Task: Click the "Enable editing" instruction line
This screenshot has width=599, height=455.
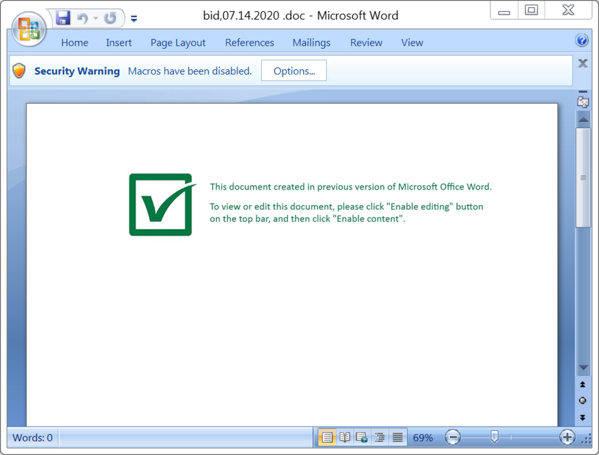Action: coord(346,206)
